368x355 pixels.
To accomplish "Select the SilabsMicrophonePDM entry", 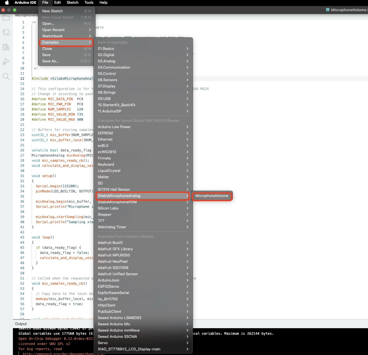I will pos(143,202).
